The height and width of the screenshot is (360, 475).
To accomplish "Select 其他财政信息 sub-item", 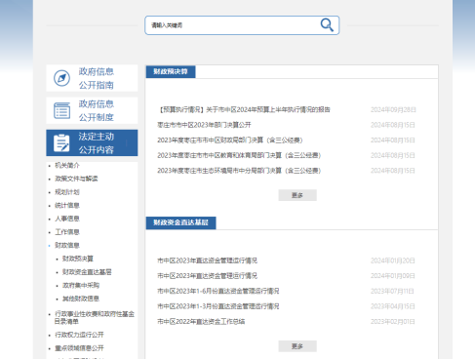I will [x=81, y=299].
